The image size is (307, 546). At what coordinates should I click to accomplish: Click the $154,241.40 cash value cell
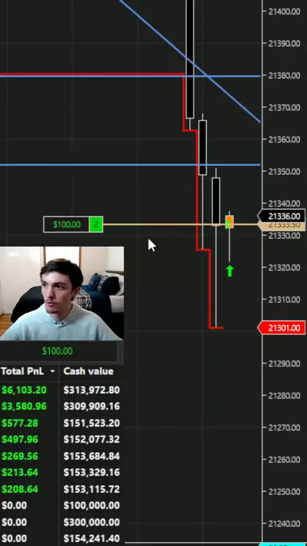click(x=91, y=539)
